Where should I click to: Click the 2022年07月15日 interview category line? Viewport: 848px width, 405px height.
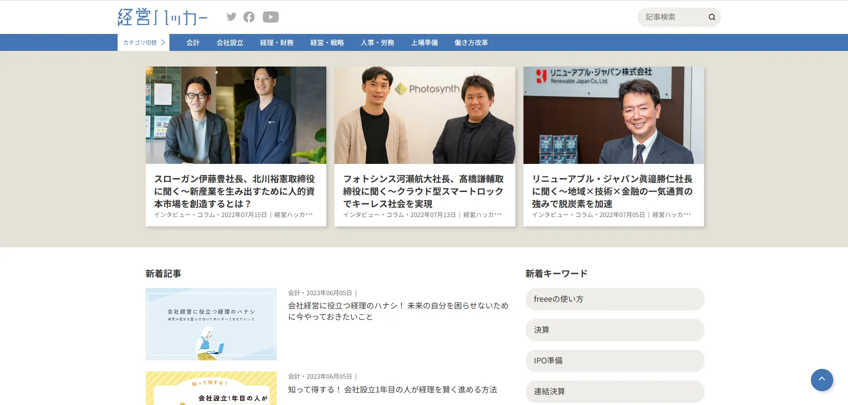[x=233, y=215]
